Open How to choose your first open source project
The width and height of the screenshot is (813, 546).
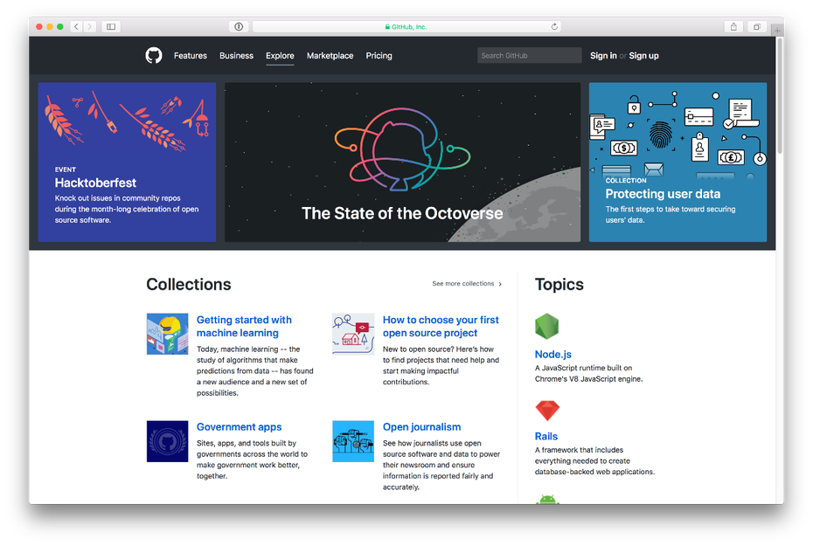[441, 327]
